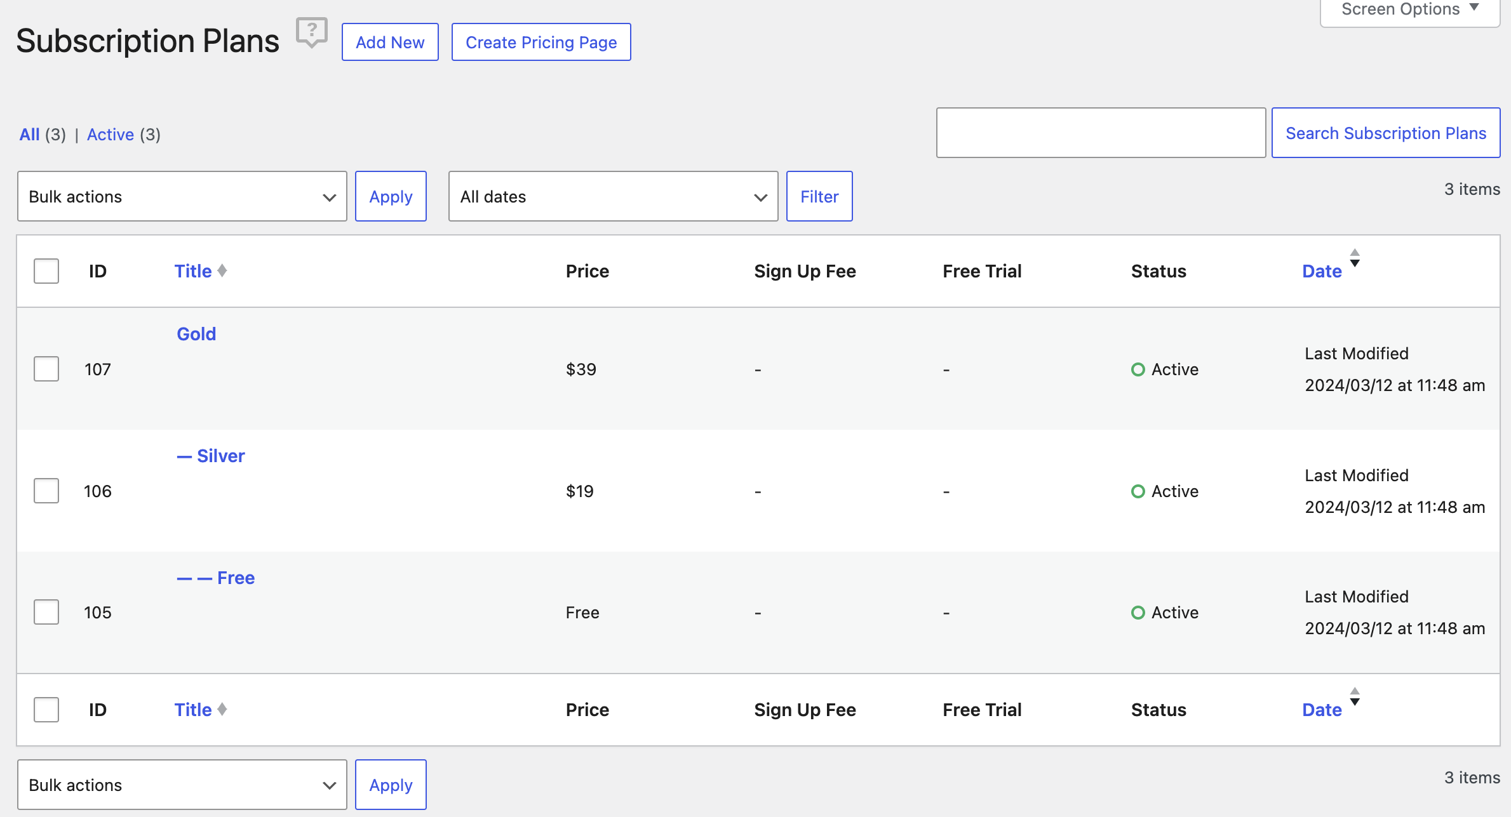Click the Free price cell in row 105
The width and height of the screenshot is (1511, 817).
tap(582, 613)
